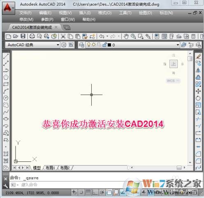Viewport: 204px width, 198px height.
Task: Activate the Arc tool
Action: (6, 91)
